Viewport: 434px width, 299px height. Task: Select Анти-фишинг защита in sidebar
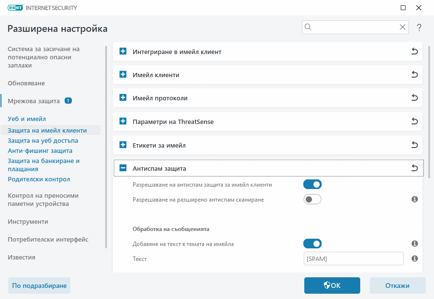[x=40, y=151]
